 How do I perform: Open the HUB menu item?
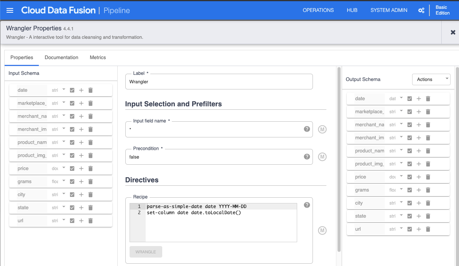pyautogui.click(x=352, y=10)
